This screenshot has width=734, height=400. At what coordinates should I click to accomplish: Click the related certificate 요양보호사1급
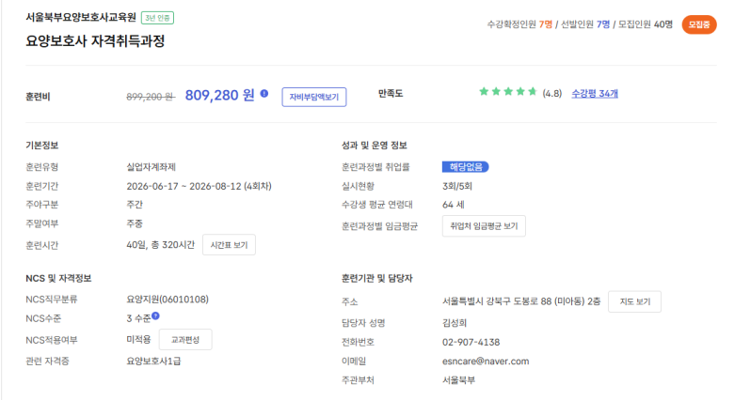coord(153,362)
